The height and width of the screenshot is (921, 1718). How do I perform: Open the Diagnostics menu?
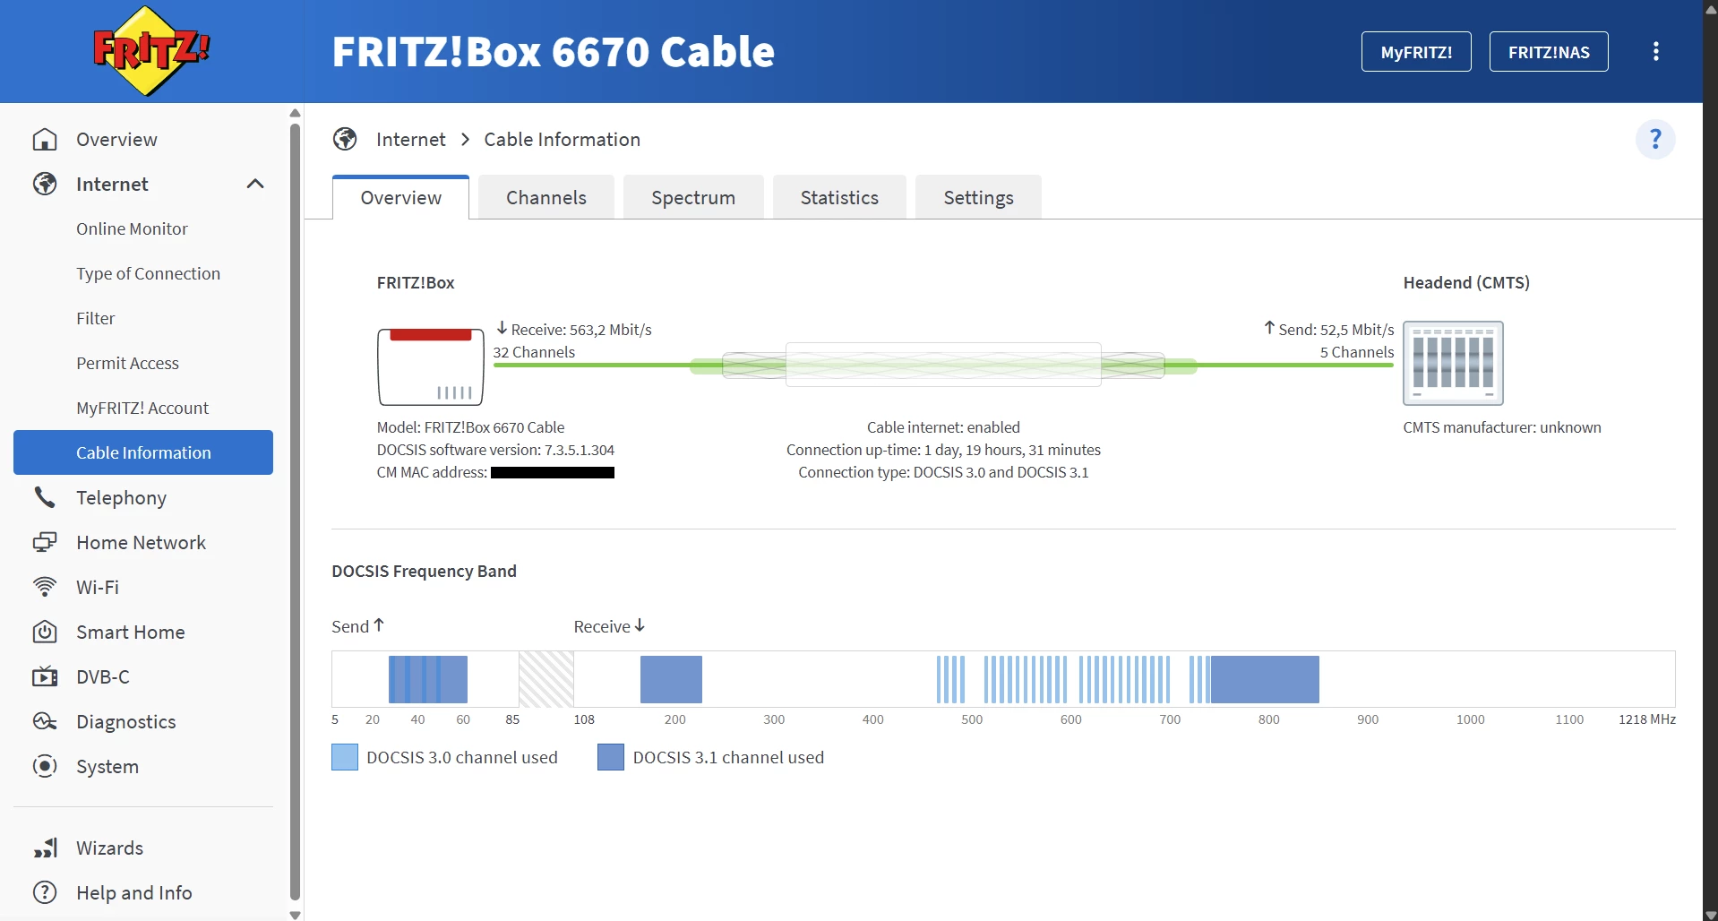[x=125, y=721]
